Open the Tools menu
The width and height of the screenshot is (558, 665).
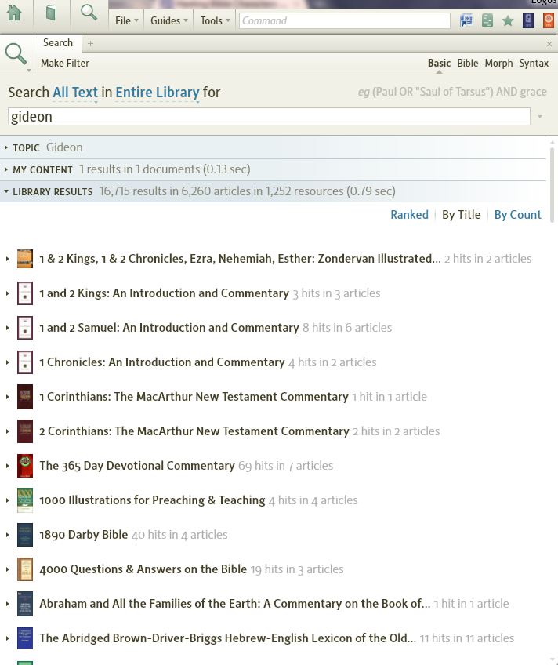[x=215, y=20]
